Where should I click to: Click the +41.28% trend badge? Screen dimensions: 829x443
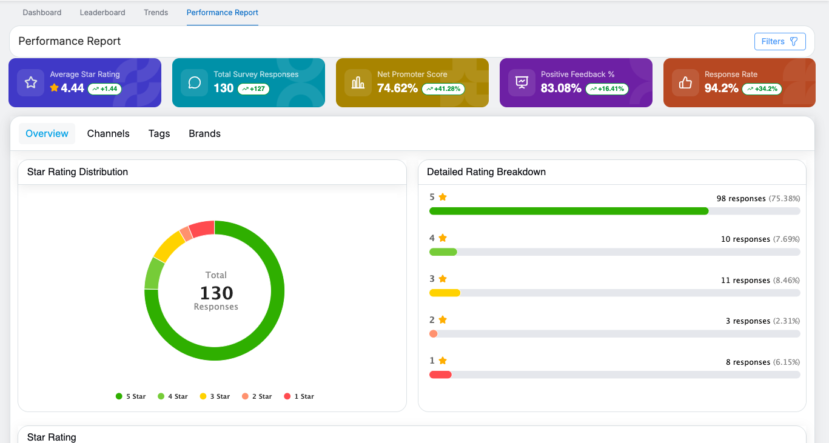[x=443, y=88]
